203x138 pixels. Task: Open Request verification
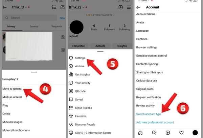coord(149,97)
